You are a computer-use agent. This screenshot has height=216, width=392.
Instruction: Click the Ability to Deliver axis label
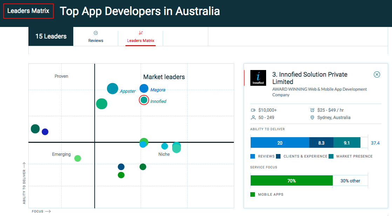pos(24,183)
